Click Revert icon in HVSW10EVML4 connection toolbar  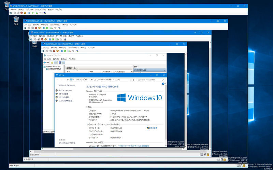pos(73,51)
